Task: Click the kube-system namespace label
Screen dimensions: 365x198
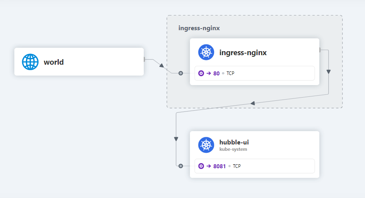Action: pos(233,150)
